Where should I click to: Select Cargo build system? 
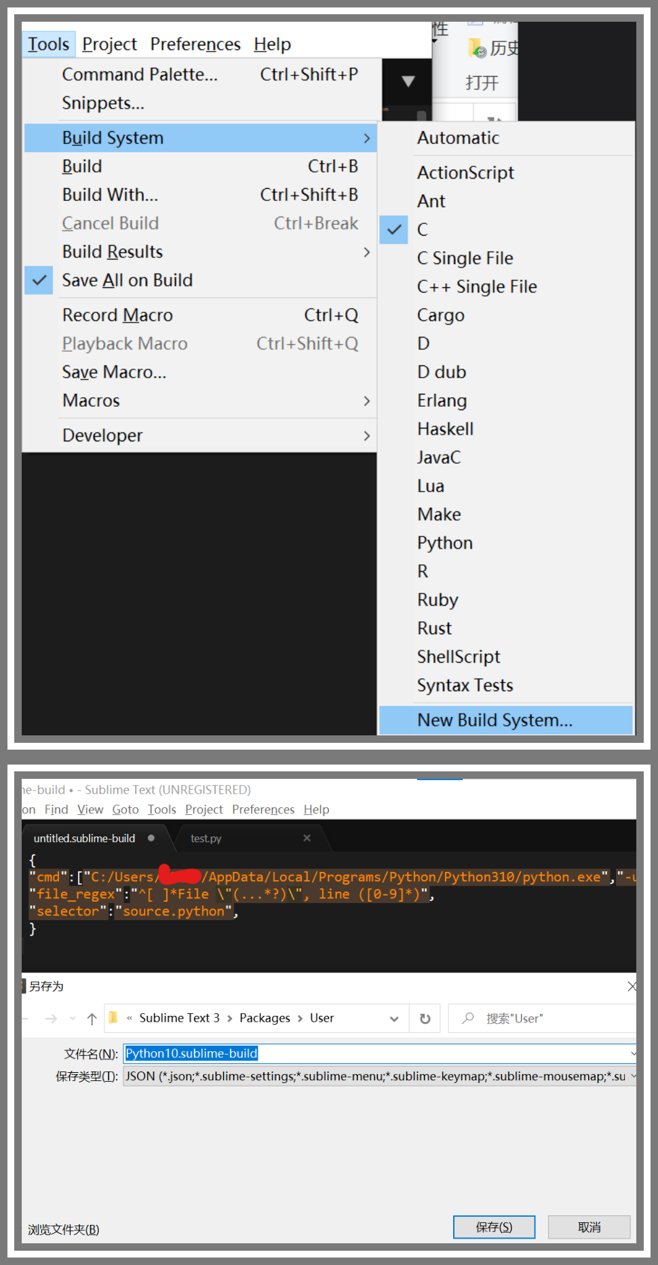506,315
